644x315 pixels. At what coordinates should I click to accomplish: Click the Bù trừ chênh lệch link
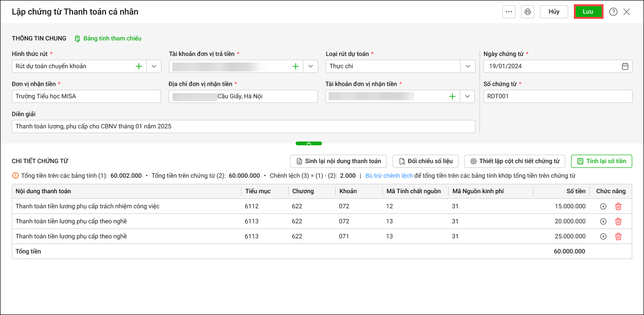[389, 176]
